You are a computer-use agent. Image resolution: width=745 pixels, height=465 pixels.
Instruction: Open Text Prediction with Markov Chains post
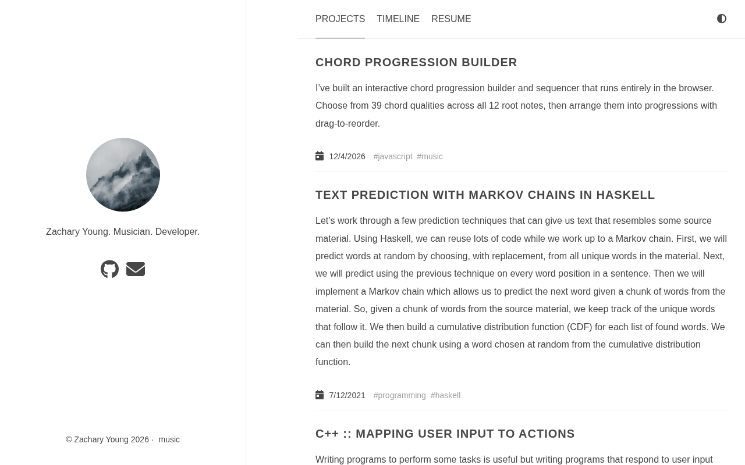485,195
